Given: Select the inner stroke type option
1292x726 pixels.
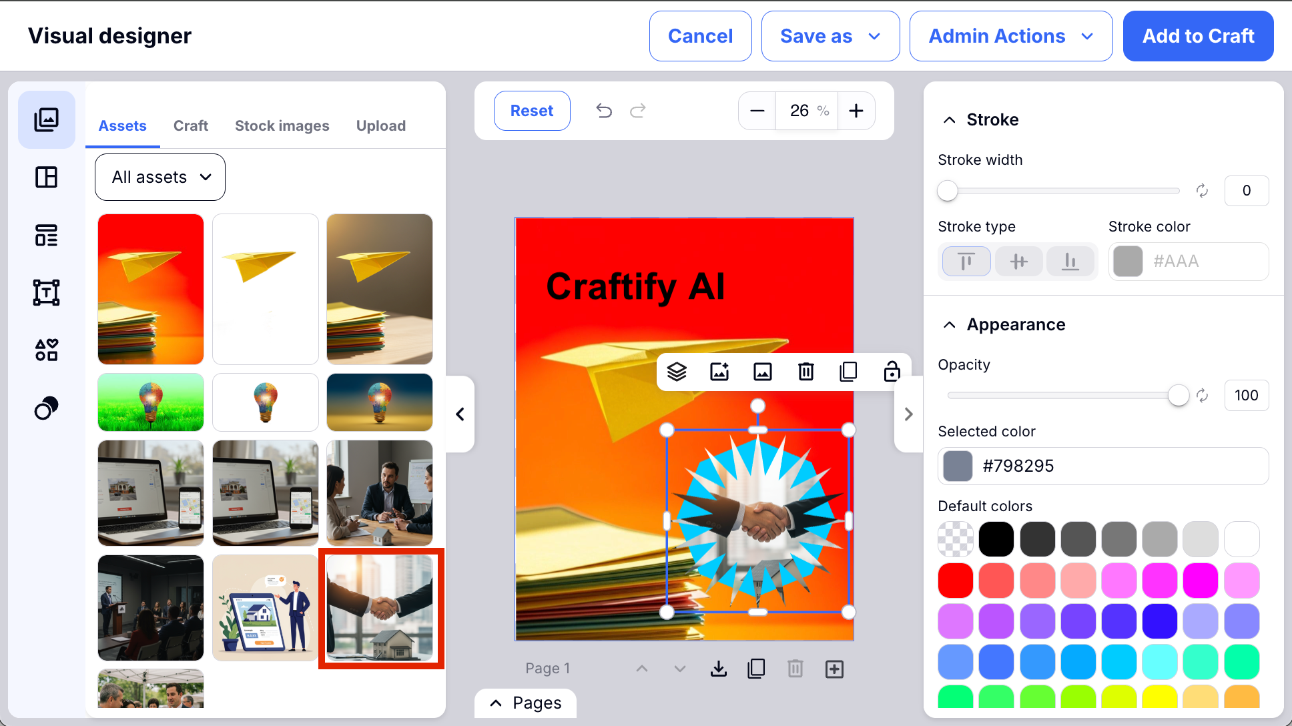Looking at the screenshot, I should (x=966, y=262).
